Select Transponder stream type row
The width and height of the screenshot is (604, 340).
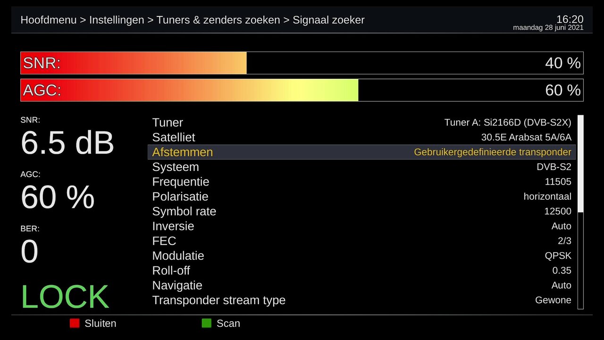[x=361, y=300]
